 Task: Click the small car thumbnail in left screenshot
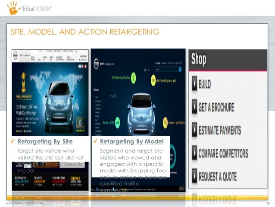[81, 124]
